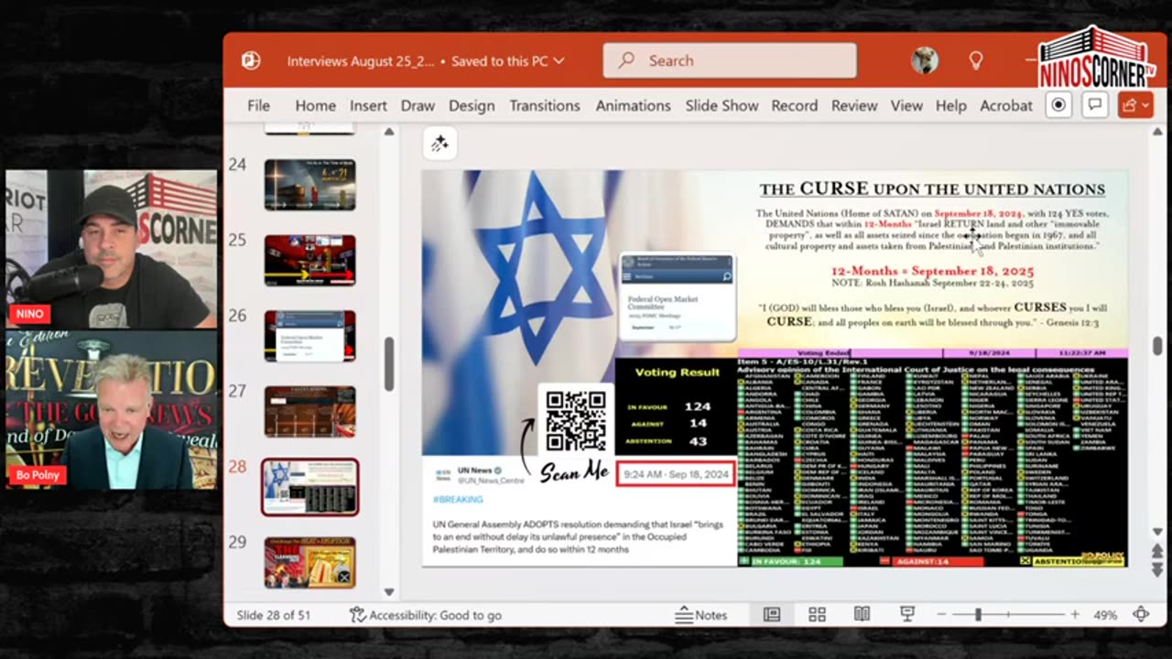
Task: Click the NINO webcam video panel
Action: tap(112, 249)
